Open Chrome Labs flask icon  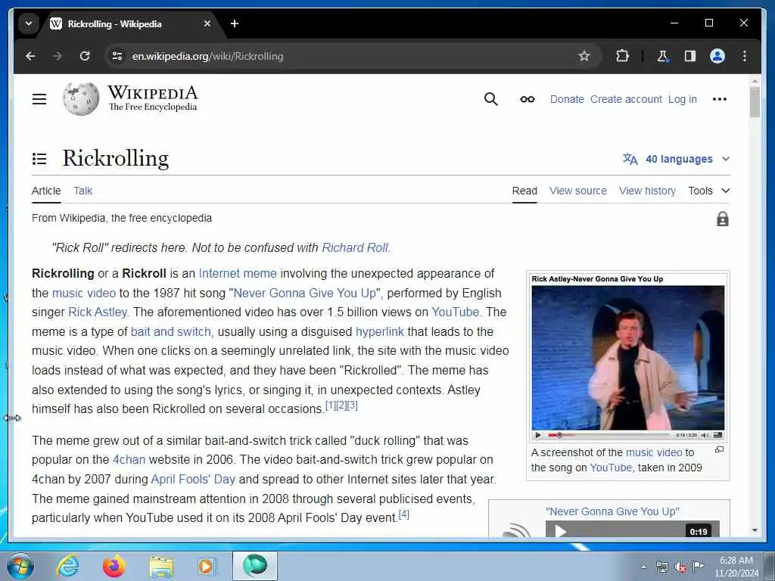[662, 56]
